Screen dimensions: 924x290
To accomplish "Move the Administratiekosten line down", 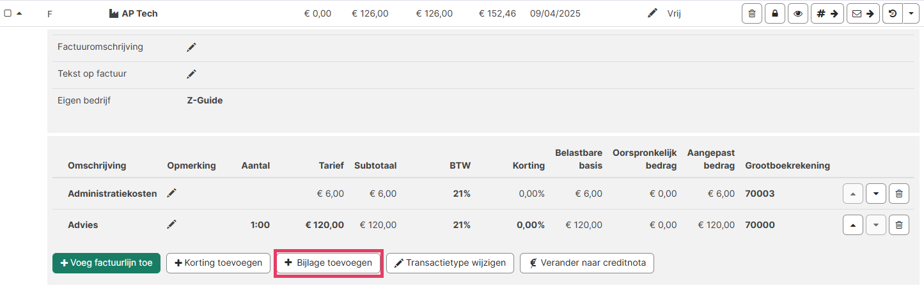I will point(875,194).
